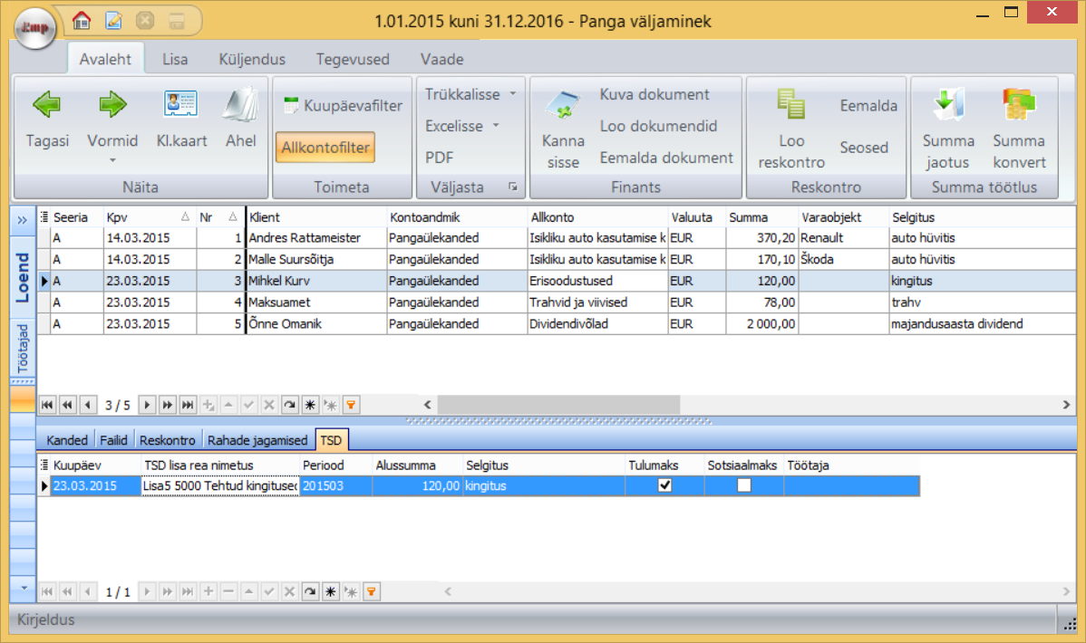This screenshot has width=1086, height=643.
Task: Toggle the Allkontofilter button
Action: coord(325,146)
